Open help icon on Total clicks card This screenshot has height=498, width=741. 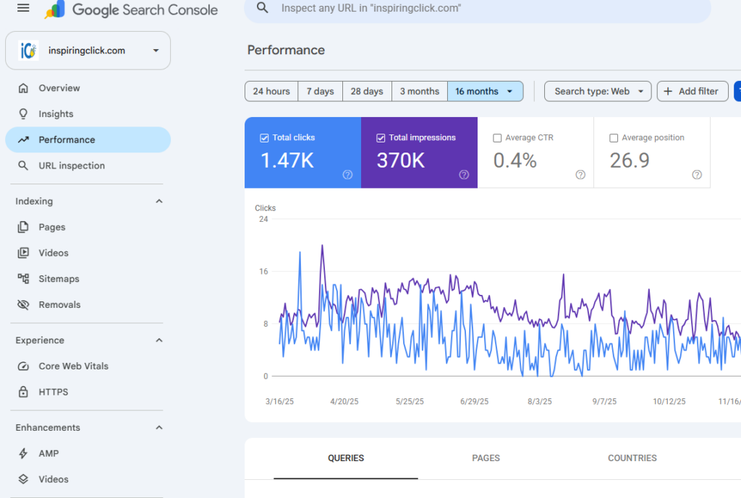347,175
